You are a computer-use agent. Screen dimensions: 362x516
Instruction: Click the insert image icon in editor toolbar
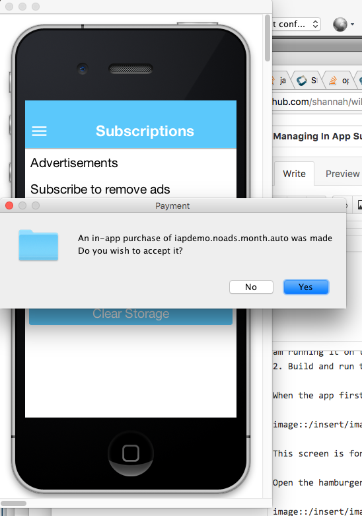pyautogui.click(x=359, y=205)
